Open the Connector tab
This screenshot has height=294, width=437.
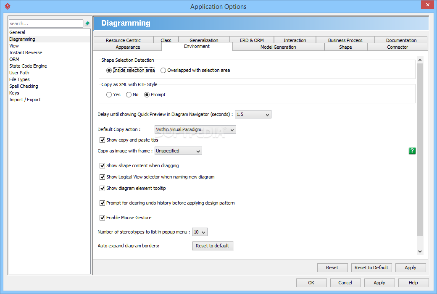(x=398, y=47)
